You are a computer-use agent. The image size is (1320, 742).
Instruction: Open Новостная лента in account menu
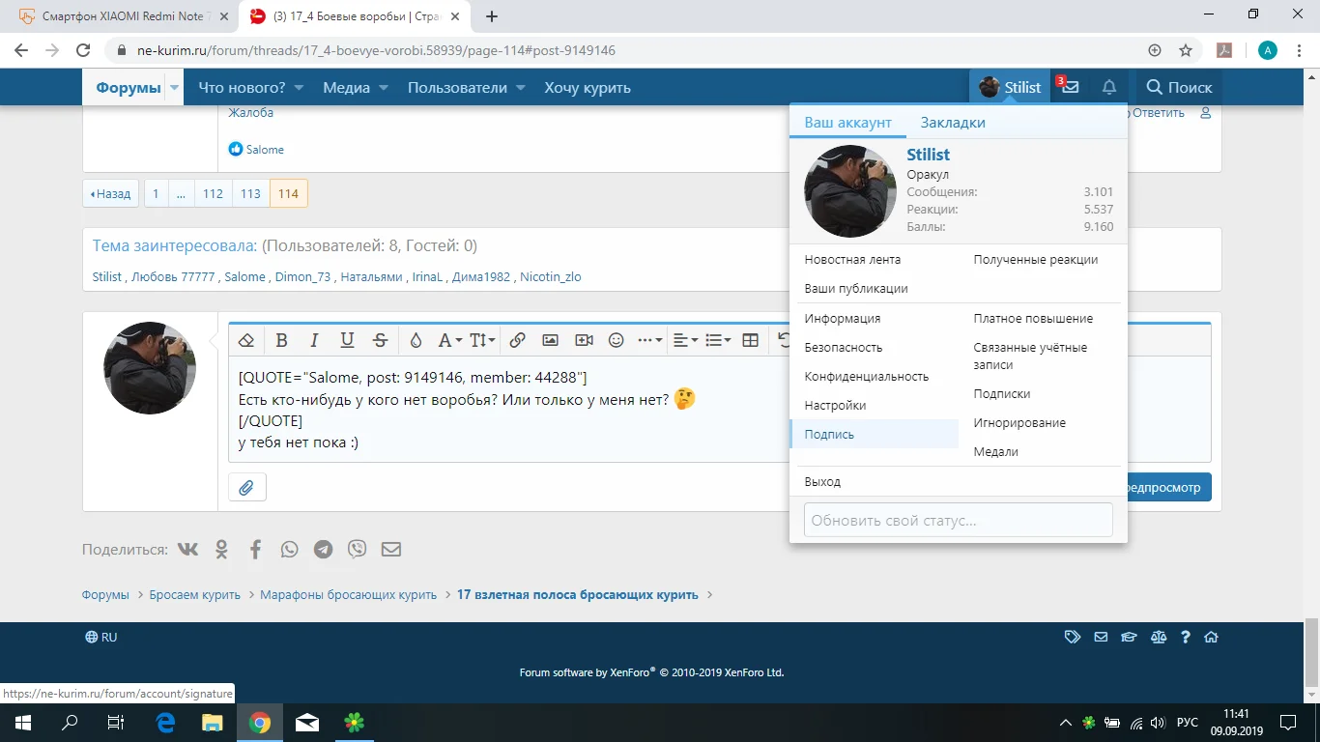coord(852,260)
